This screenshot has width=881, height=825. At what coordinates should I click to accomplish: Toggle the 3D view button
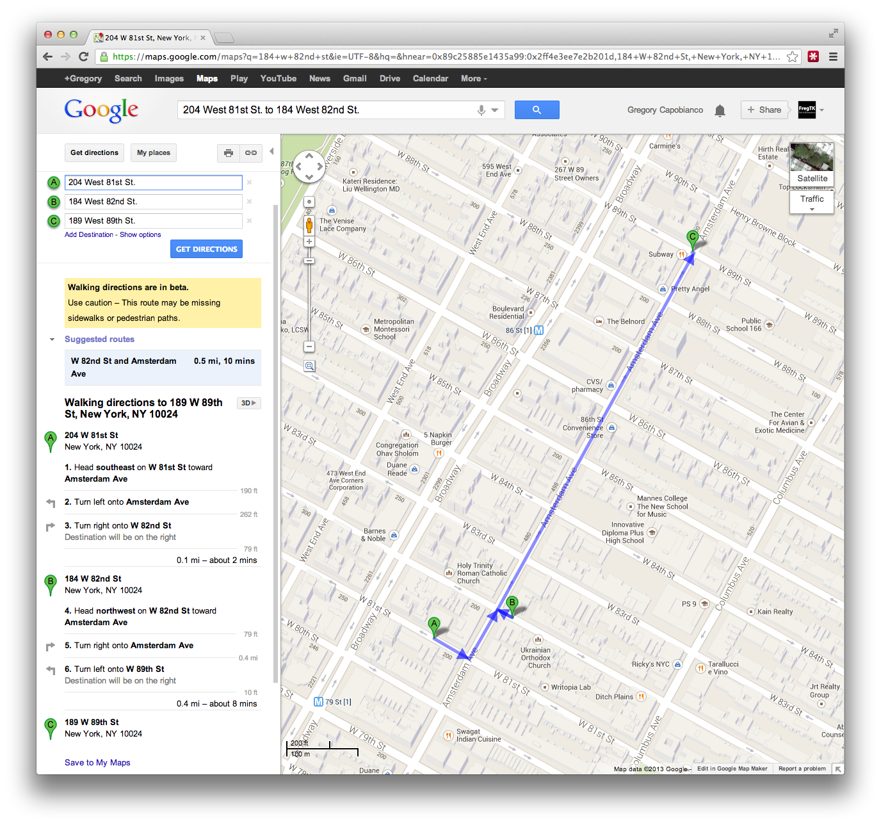tap(248, 403)
